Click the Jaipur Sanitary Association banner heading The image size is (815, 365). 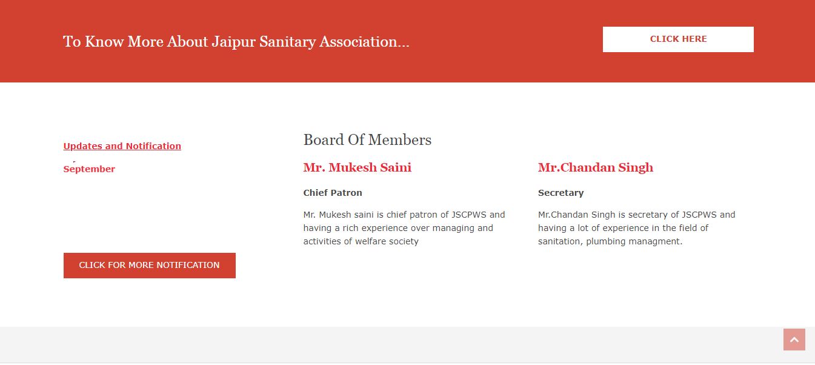pos(236,42)
